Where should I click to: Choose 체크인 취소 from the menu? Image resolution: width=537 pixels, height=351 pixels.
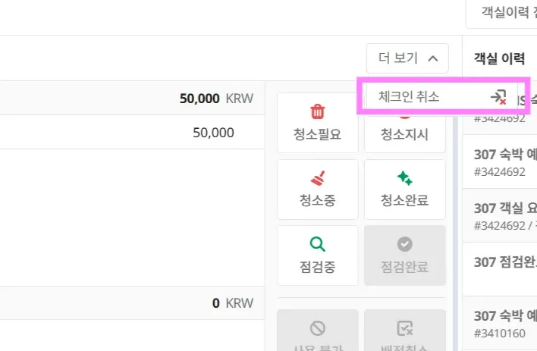pyautogui.click(x=409, y=97)
